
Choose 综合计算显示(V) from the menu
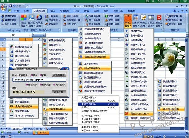pyautogui.click(x=24, y=47)
